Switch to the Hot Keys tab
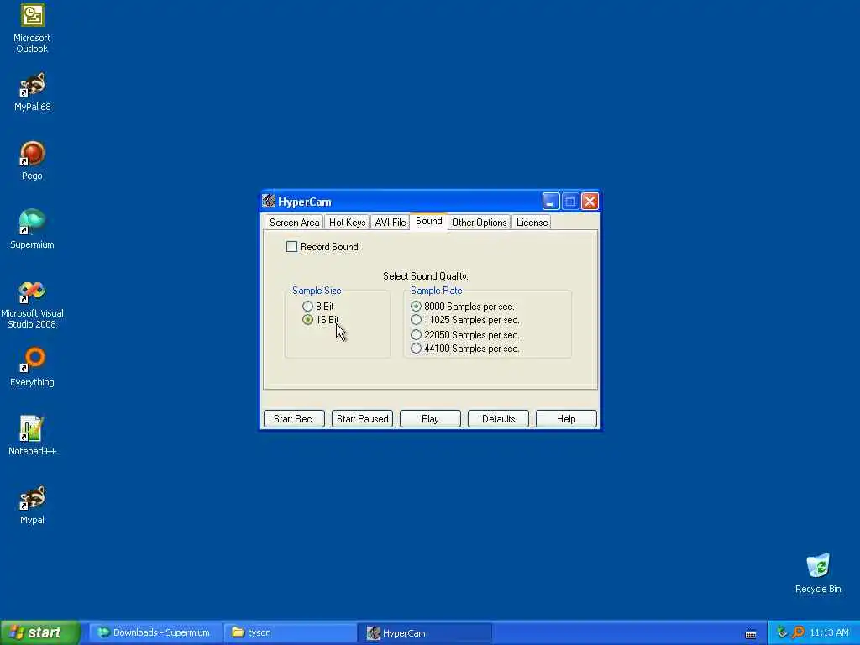This screenshot has height=645, width=860. [x=347, y=222]
